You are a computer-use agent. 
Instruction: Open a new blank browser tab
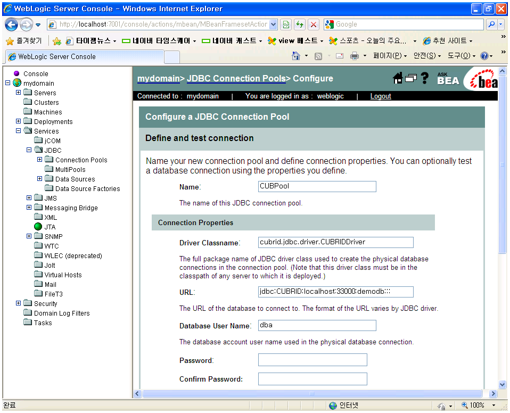click(x=172, y=57)
